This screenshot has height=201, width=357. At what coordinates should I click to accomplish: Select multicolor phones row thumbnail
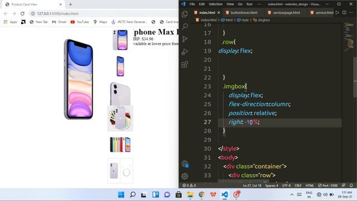coord(120,145)
